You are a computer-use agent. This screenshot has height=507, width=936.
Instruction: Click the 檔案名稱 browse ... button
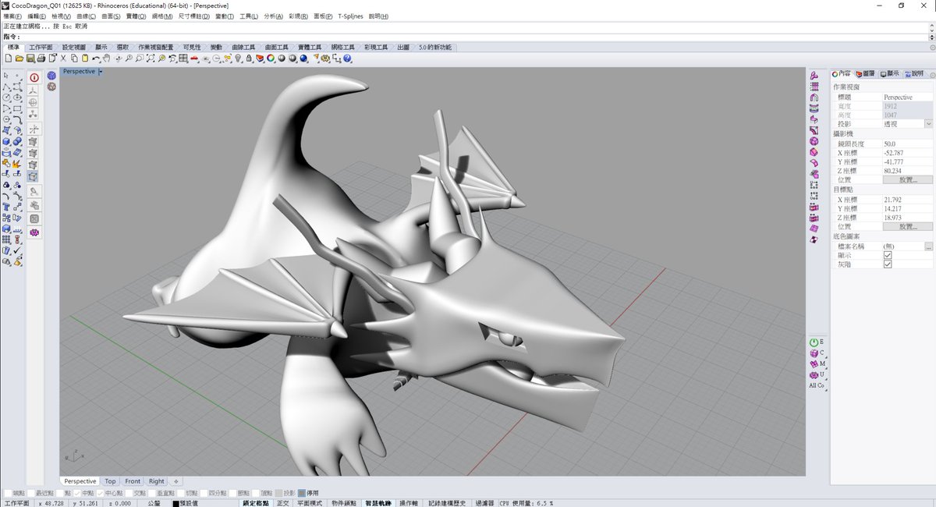pos(928,246)
